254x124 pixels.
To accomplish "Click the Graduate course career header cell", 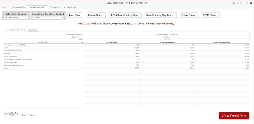I will tap(167, 37).
